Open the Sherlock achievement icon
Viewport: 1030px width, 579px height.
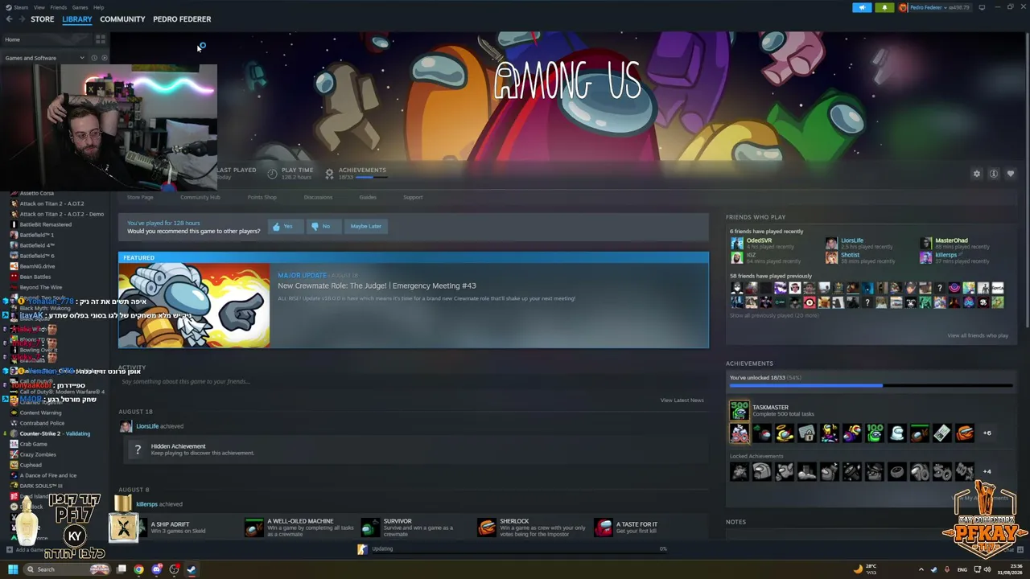[486, 528]
